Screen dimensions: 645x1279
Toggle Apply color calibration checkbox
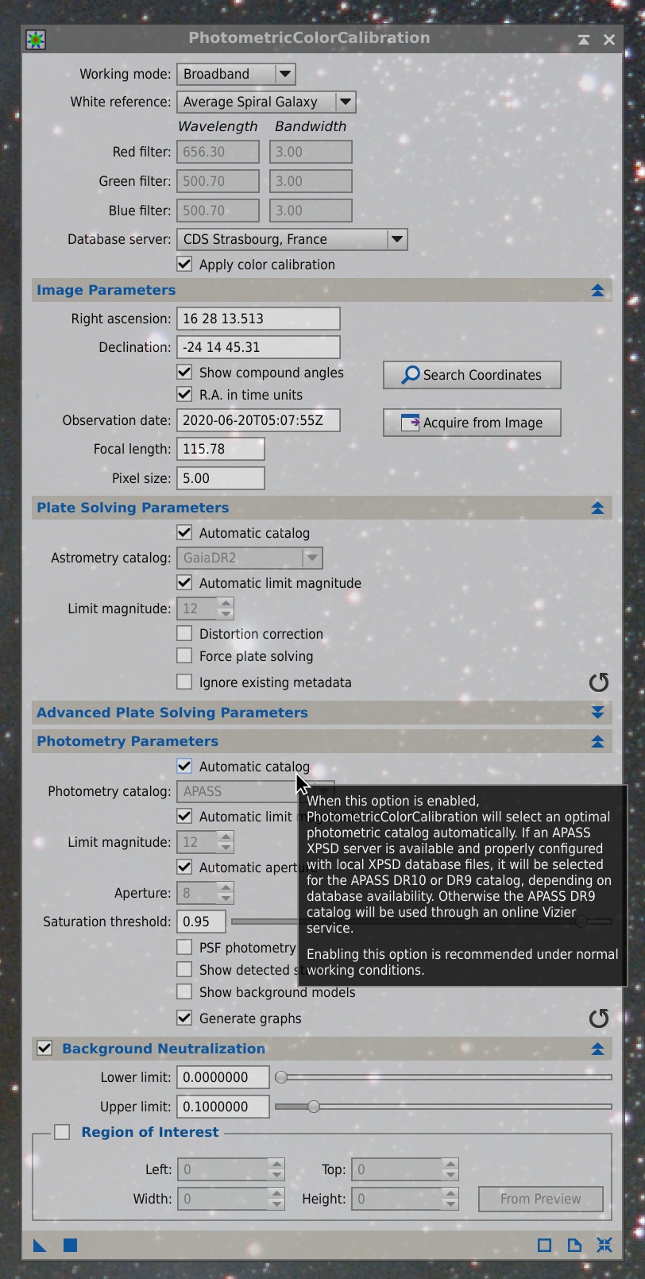(x=184, y=264)
